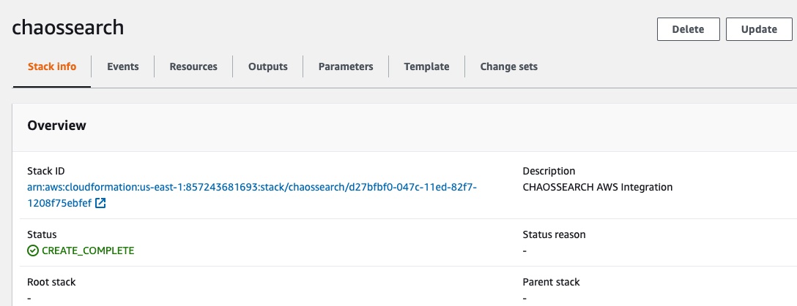Select the chaossearch stack title
Image resolution: width=797 pixels, height=306 pixels.
pyautogui.click(x=67, y=27)
